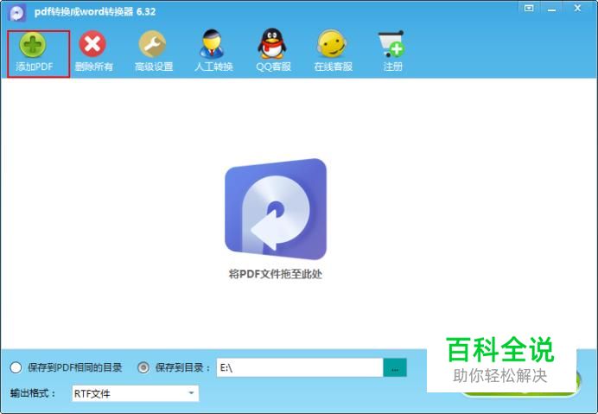Click the 删除所有 red cross icon

point(92,44)
